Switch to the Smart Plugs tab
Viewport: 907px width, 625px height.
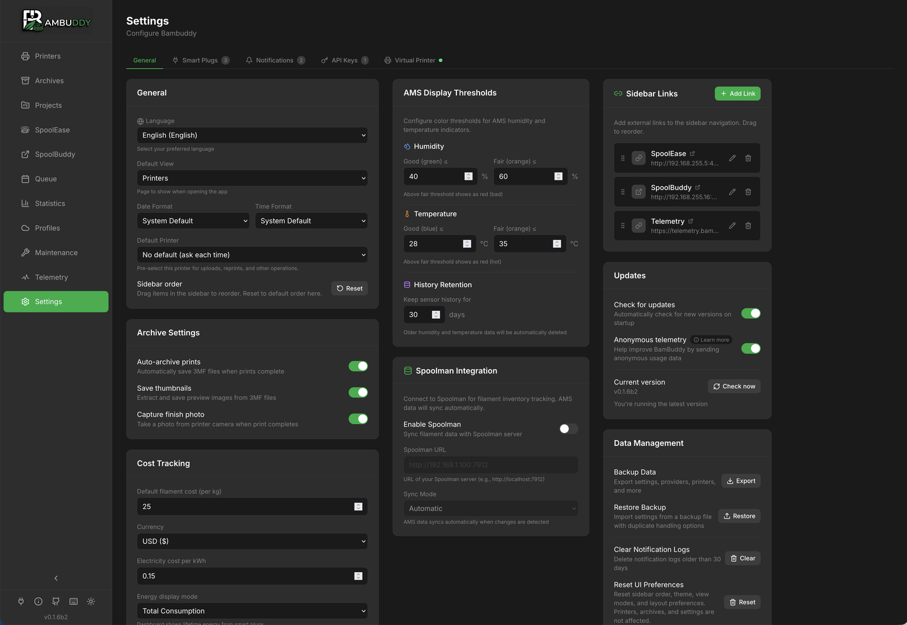click(x=201, y=60)
